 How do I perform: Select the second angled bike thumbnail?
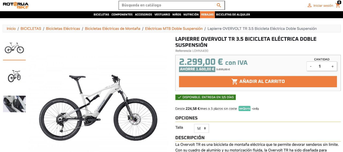(14, 76)
